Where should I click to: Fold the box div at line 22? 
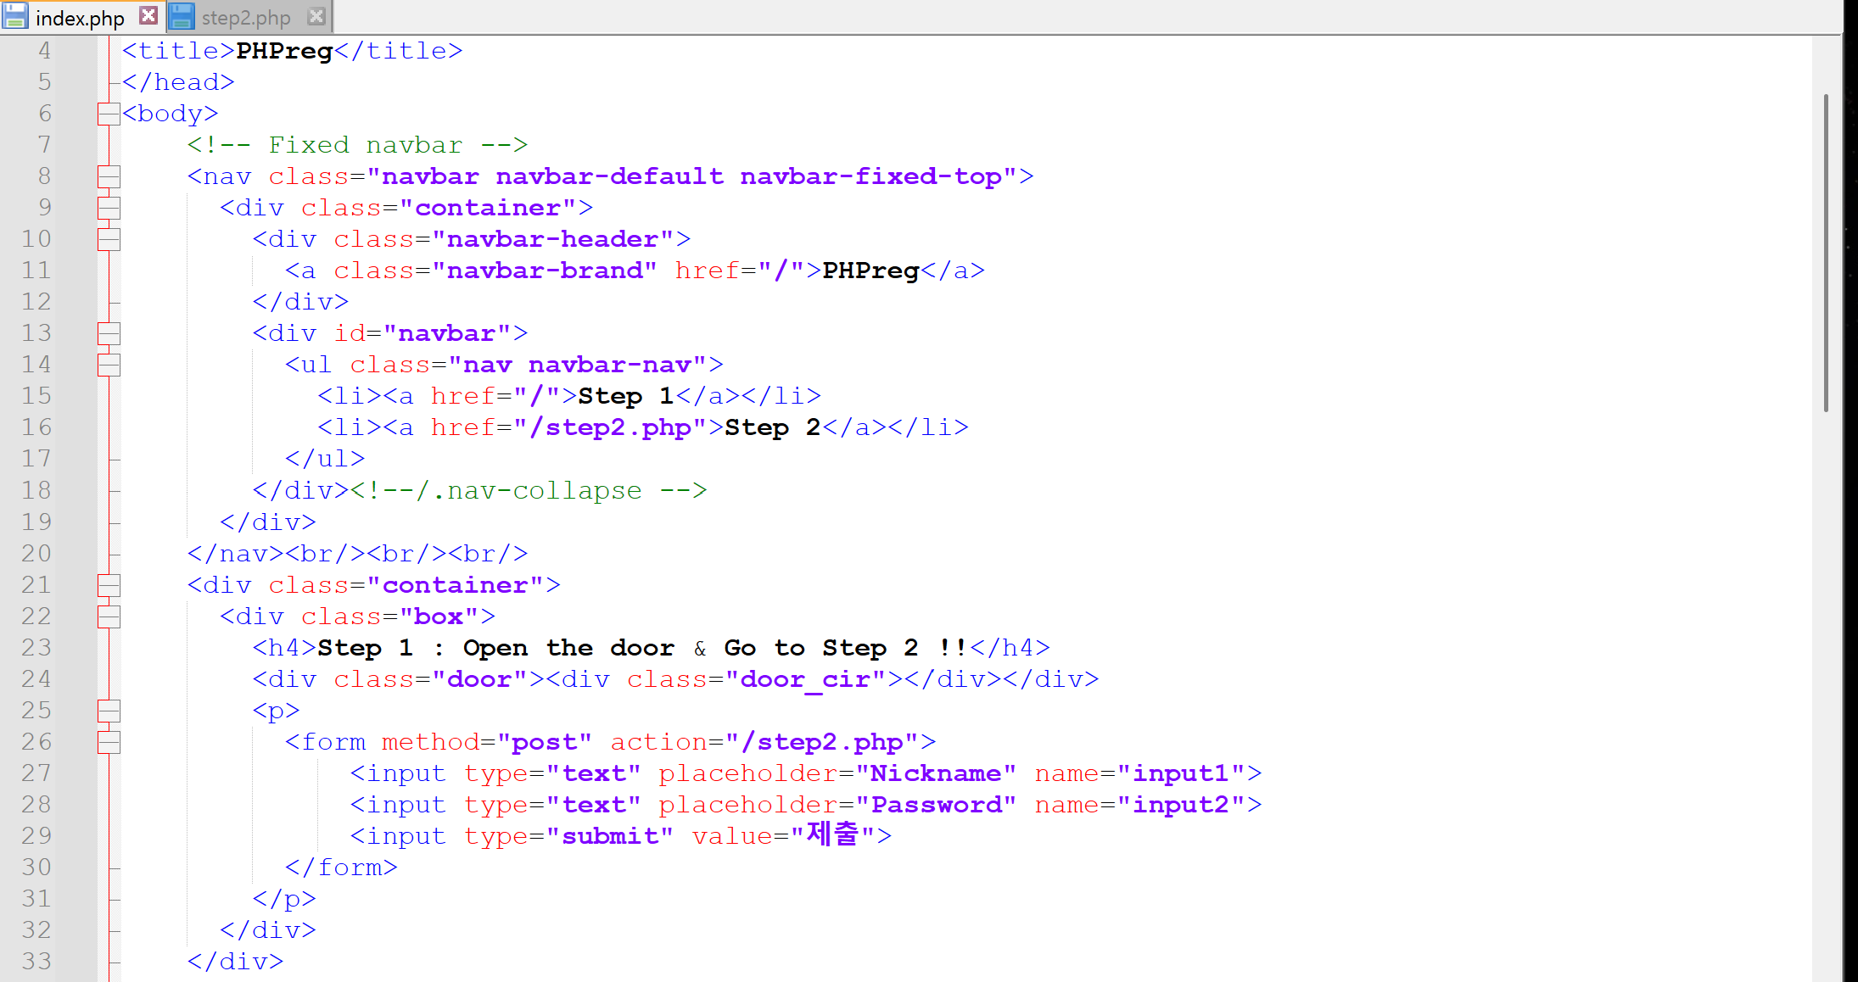[109, 617]
